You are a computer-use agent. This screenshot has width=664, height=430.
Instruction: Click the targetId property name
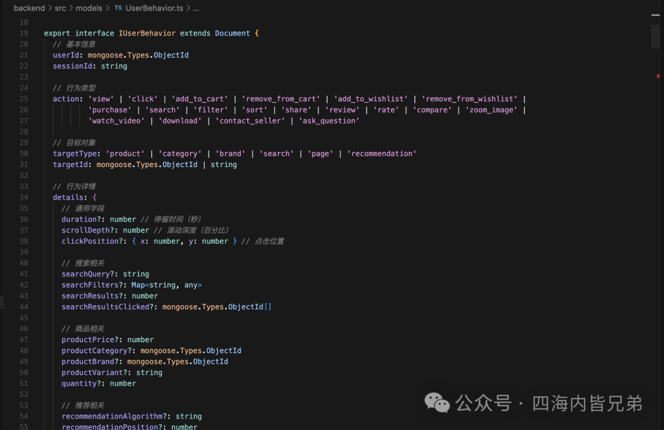click(x=70, y=165)
